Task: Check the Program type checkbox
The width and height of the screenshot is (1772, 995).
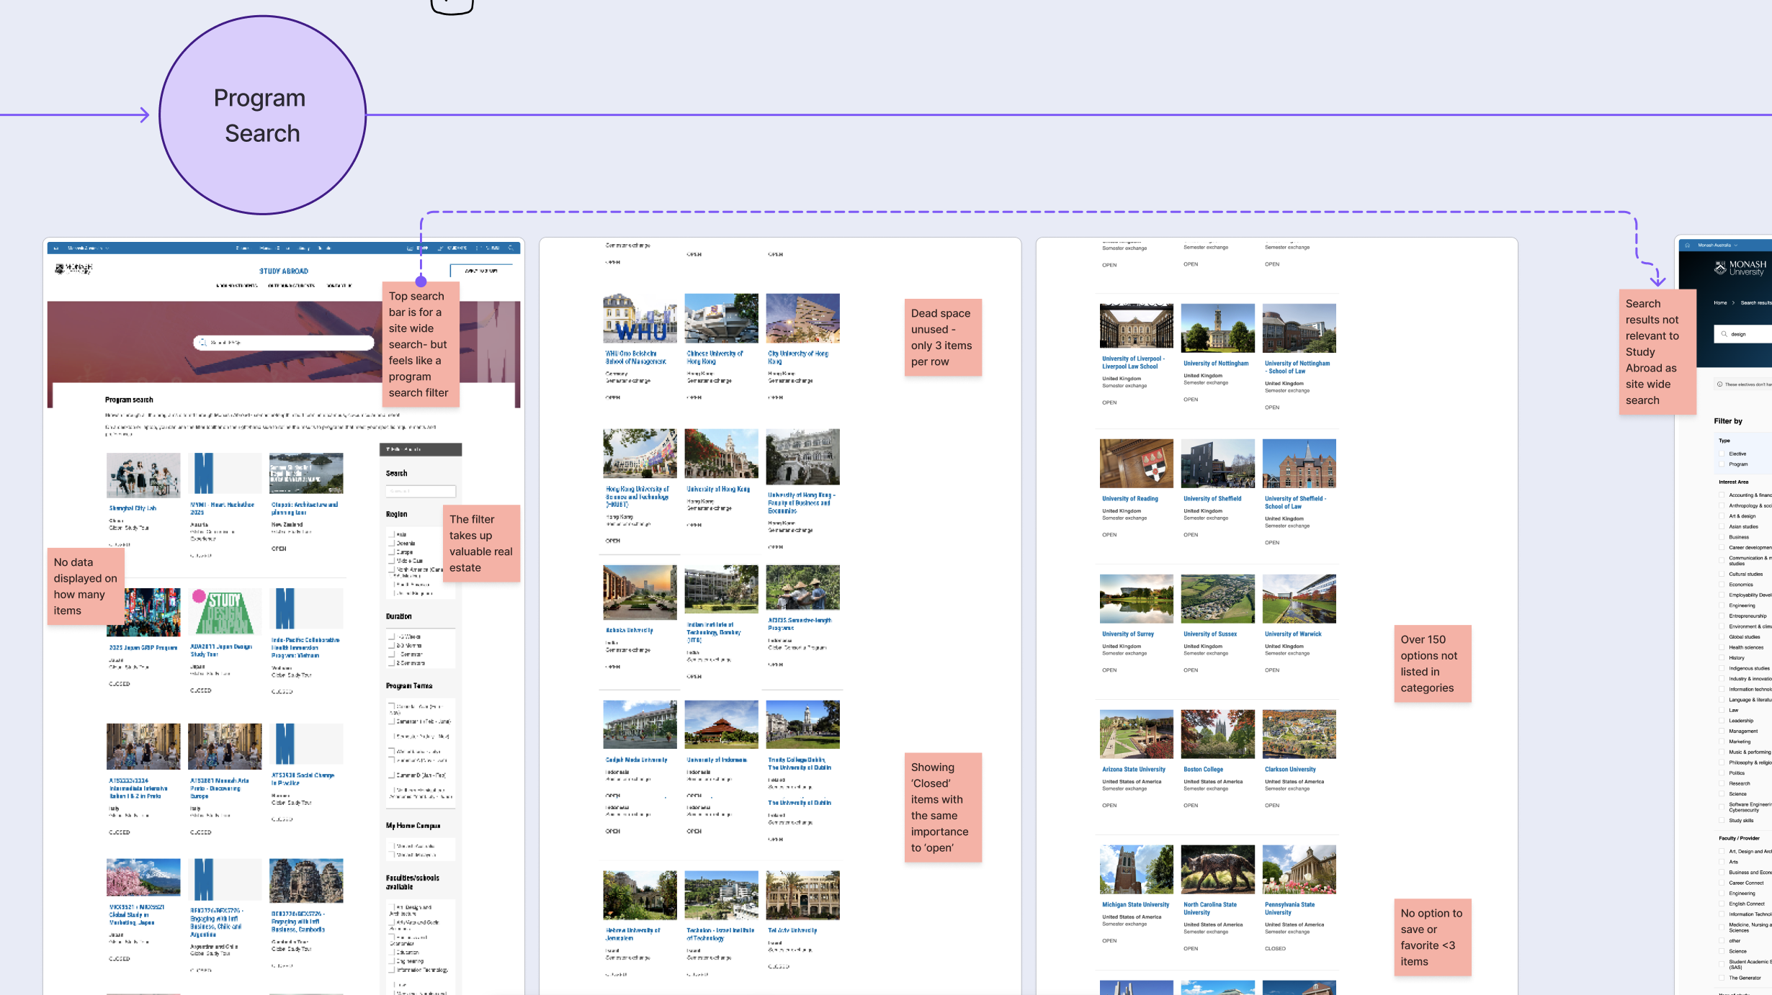Action: 1722,464
